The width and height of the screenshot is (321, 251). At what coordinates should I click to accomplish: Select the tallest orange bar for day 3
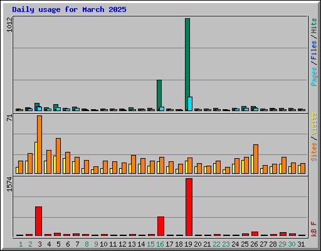(x=39, y=144)
